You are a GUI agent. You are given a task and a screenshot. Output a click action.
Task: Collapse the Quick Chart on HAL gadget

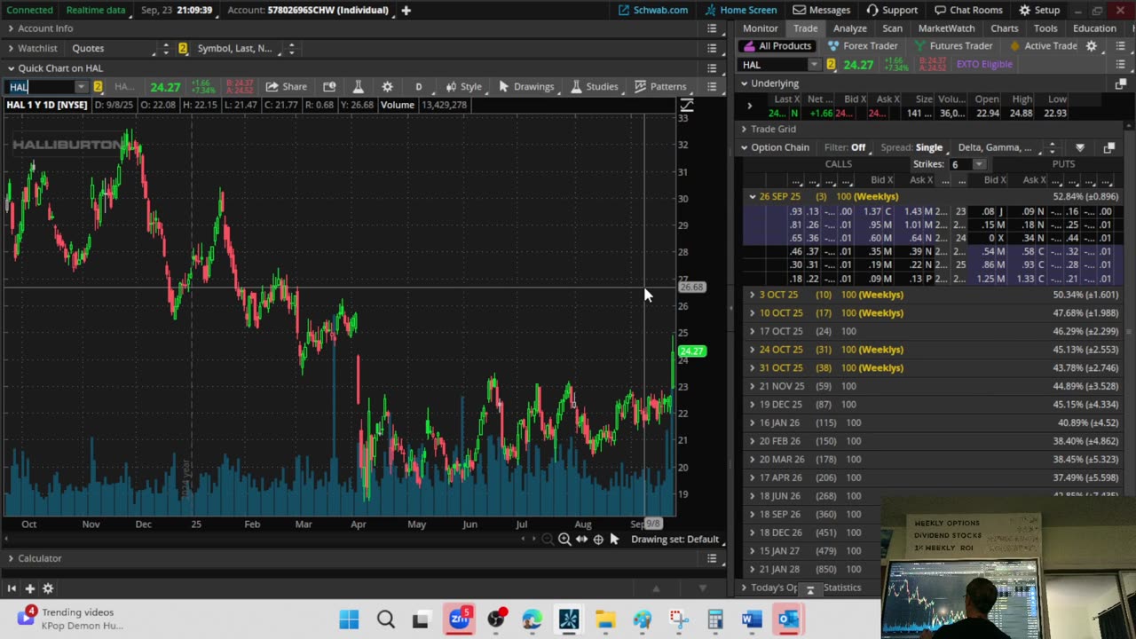click(11, 68)
